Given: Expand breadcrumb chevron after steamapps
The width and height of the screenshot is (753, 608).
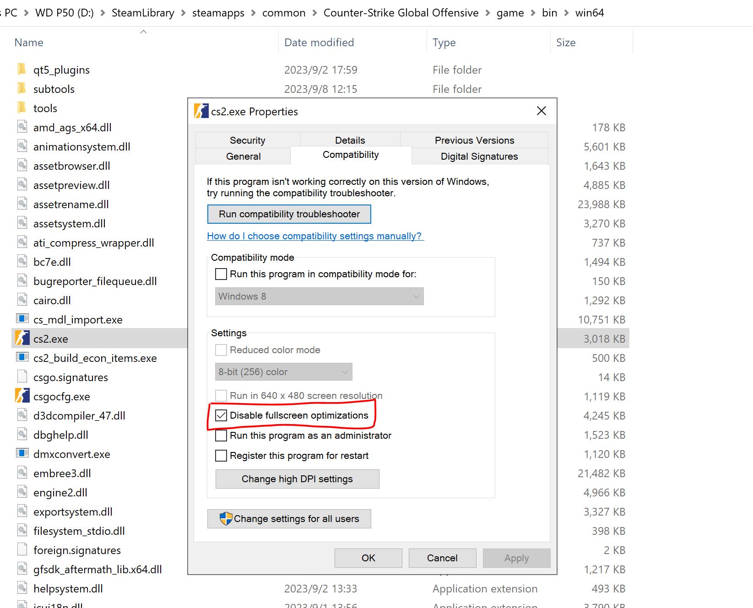Looking at the screenshot, I should click(253, 13).
